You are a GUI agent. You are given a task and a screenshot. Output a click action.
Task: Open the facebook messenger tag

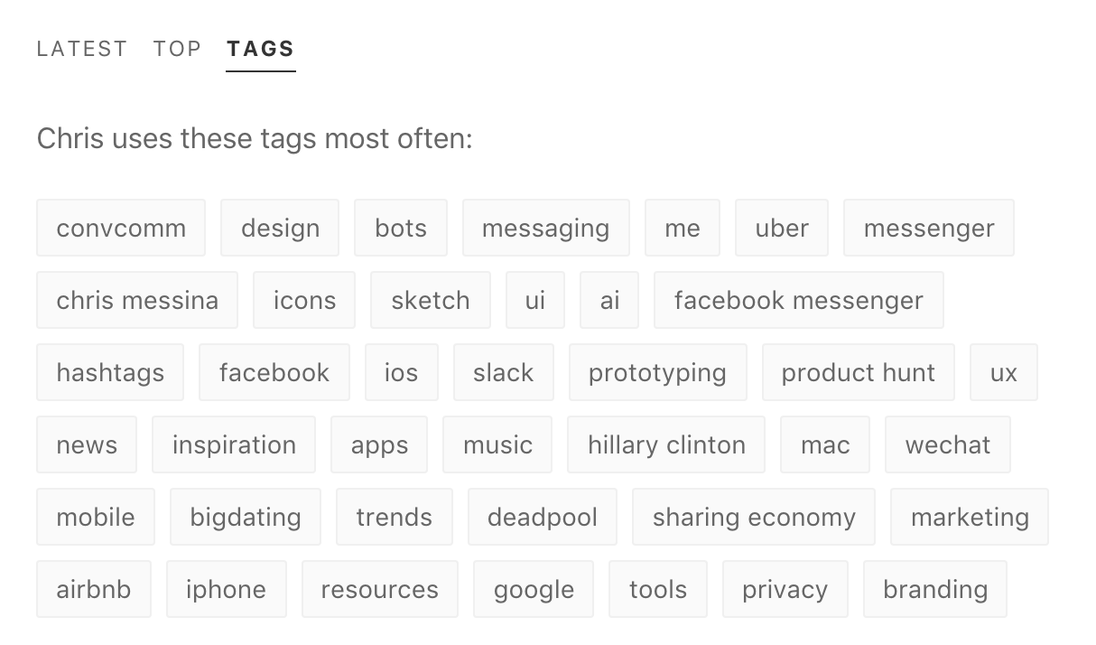tap(798, 300)
